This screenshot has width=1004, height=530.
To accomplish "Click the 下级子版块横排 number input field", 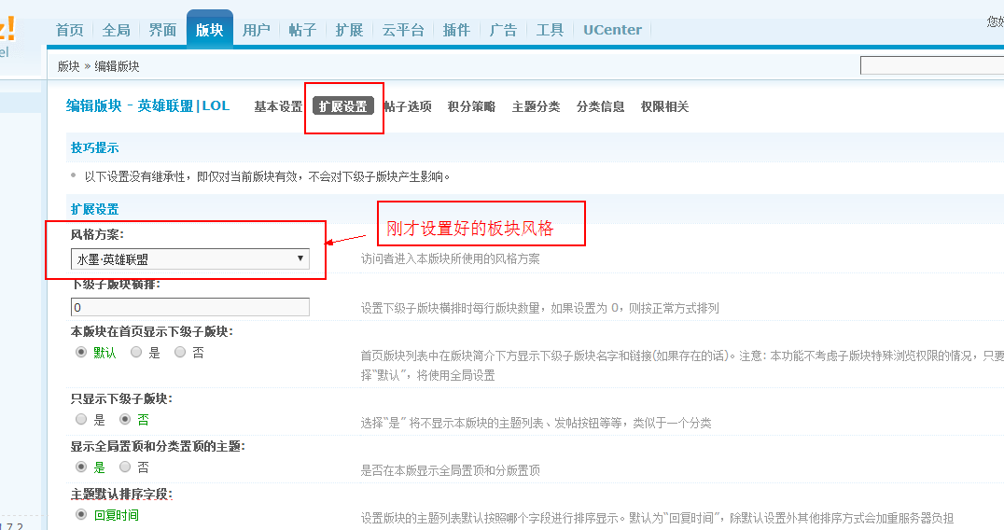I will pyautogui.click(x=190, y=307).
